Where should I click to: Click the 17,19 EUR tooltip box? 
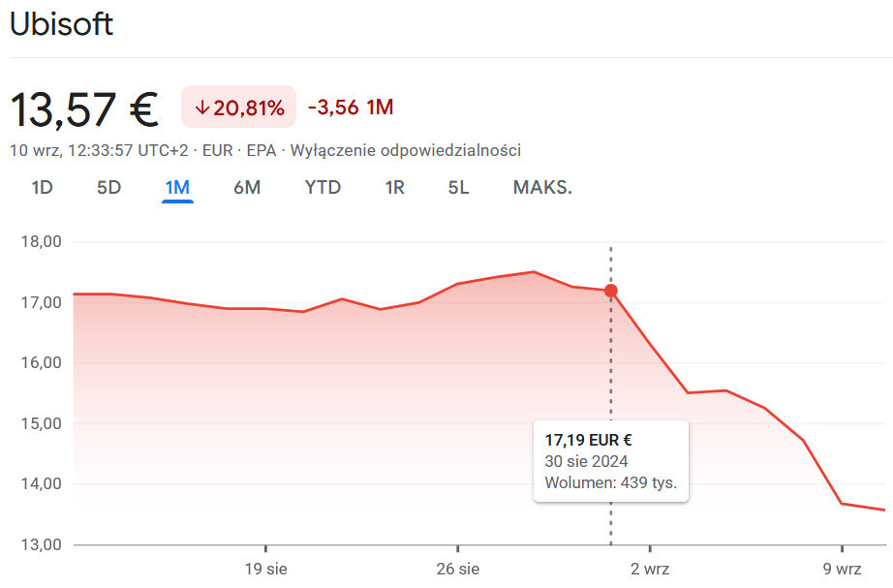[610, 460]
